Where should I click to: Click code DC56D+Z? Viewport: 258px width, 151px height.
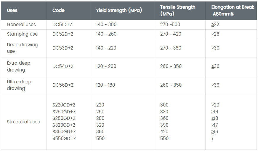(x=63, y=85)
